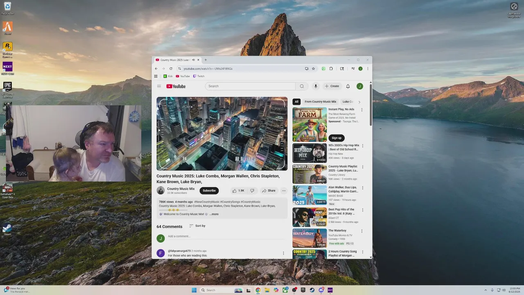Click the YouTube logo to go home
524x295 pixels.
click(x=176, y=86)
